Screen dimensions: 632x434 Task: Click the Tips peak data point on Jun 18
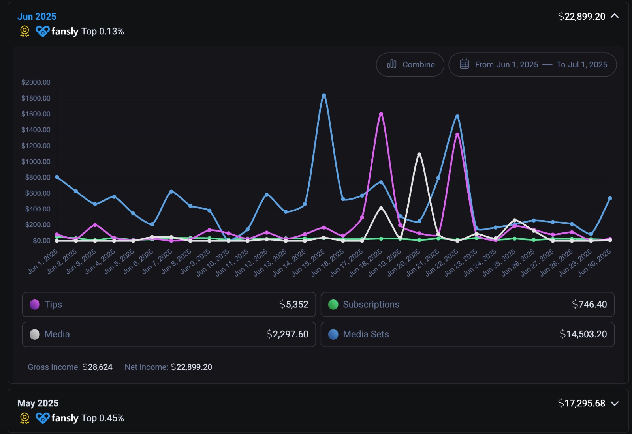(381, 114)
